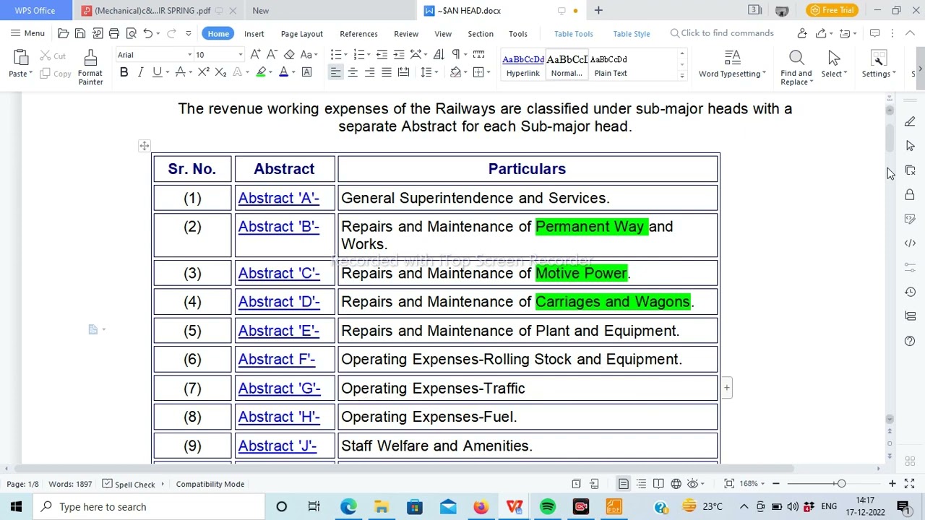Open the References tab

[358, 33]
